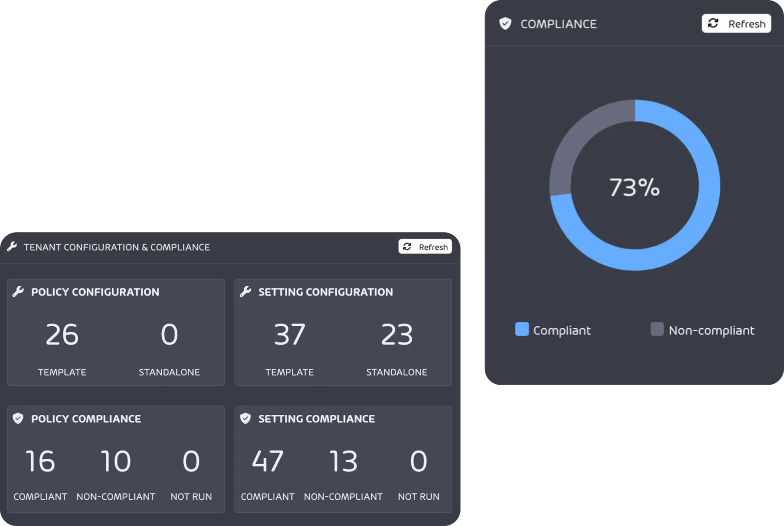
Task: Select the 37 setting templates count
Action: pyautogui.click(x=289, y=335)
